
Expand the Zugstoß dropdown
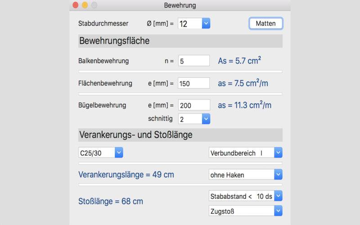pos(278,211)
